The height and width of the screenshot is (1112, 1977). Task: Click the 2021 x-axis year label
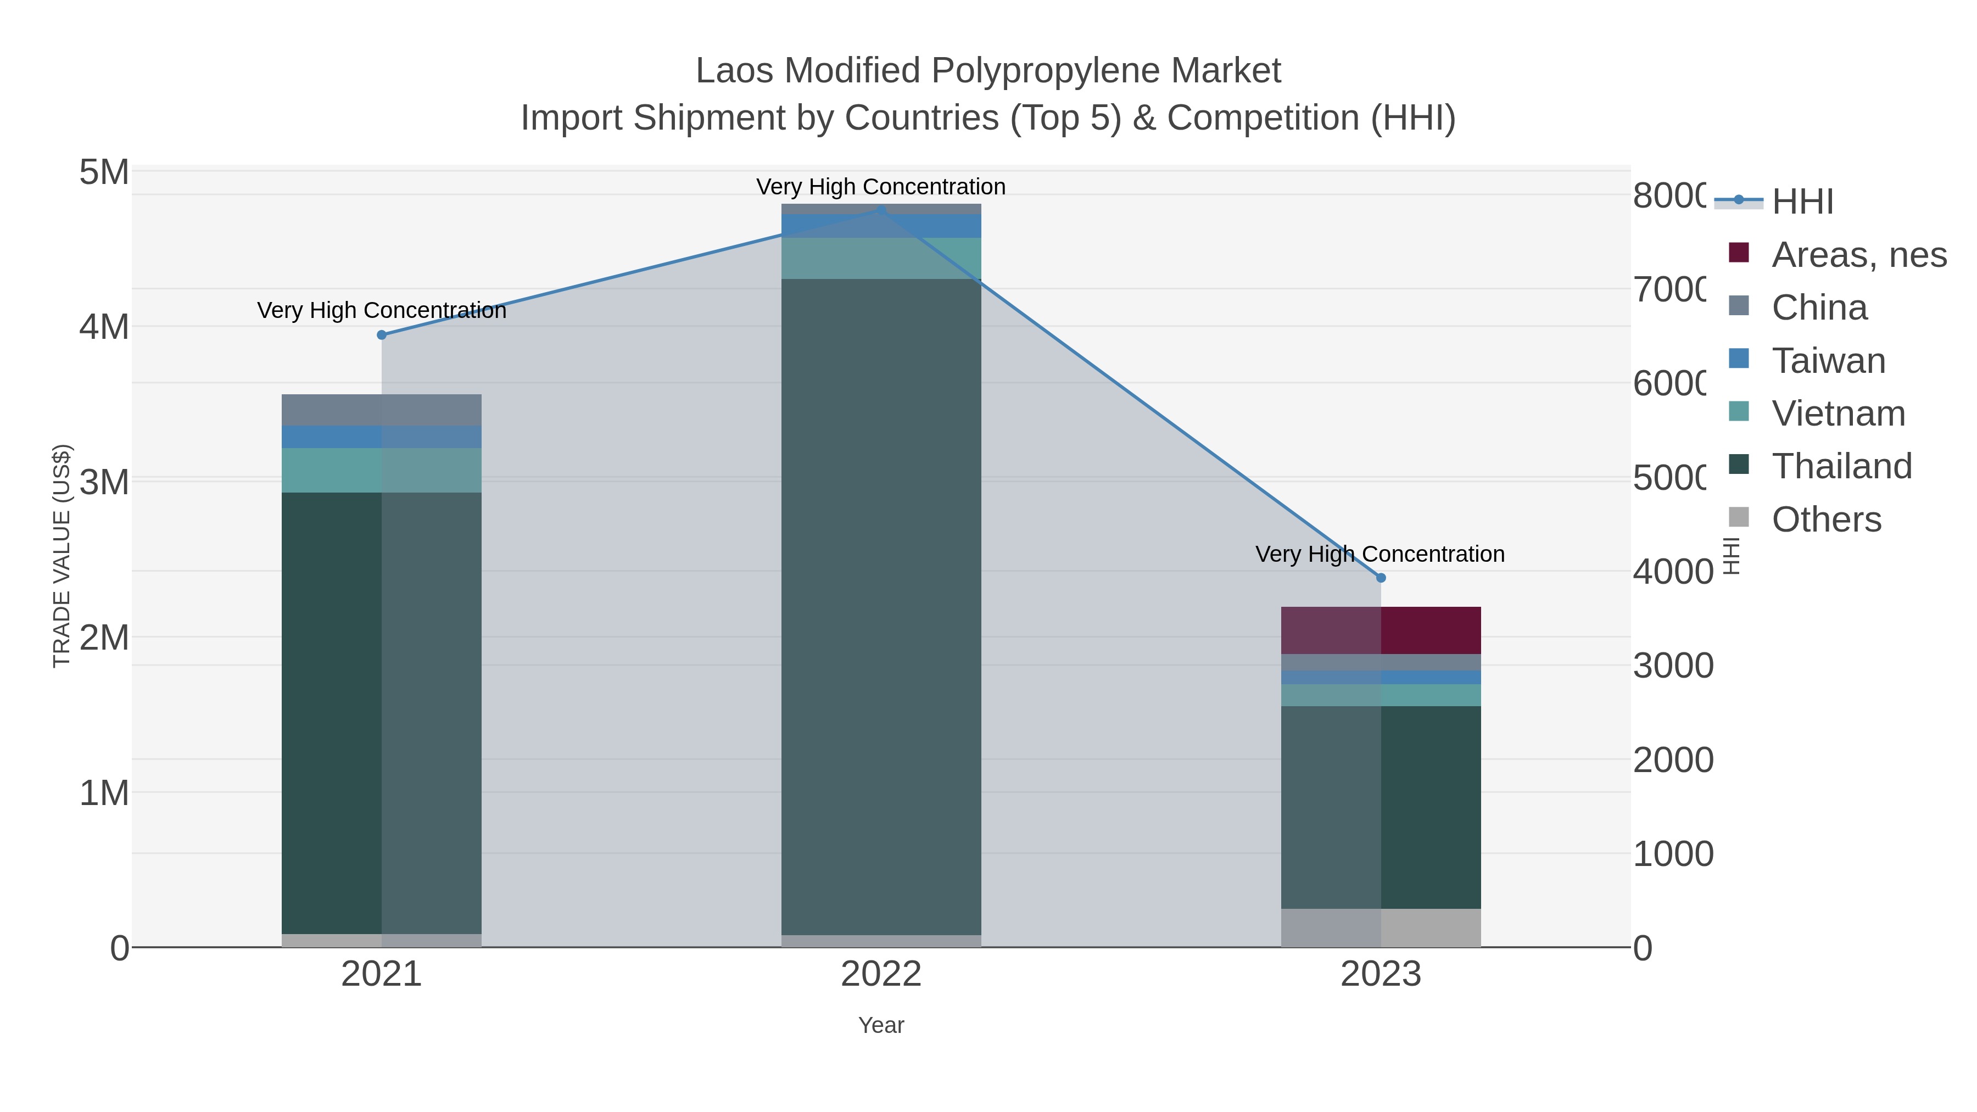[x=382, y=975]
